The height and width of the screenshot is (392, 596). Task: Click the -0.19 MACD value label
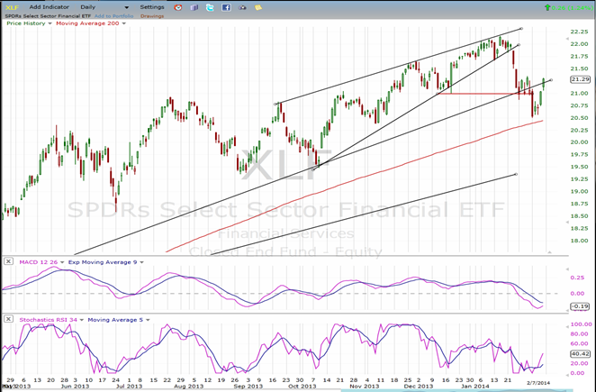(x=580, y=306)
